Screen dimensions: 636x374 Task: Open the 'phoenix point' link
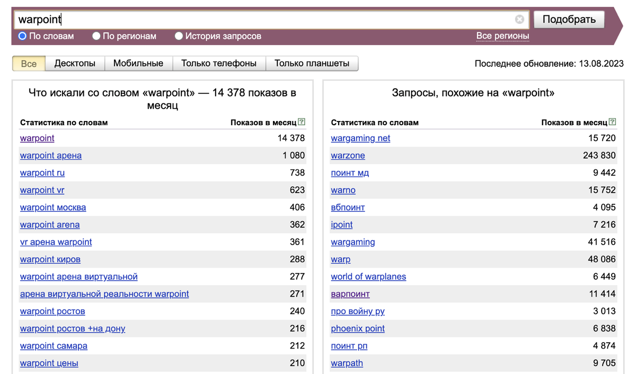pyautogui.click(x=358, y=328)
